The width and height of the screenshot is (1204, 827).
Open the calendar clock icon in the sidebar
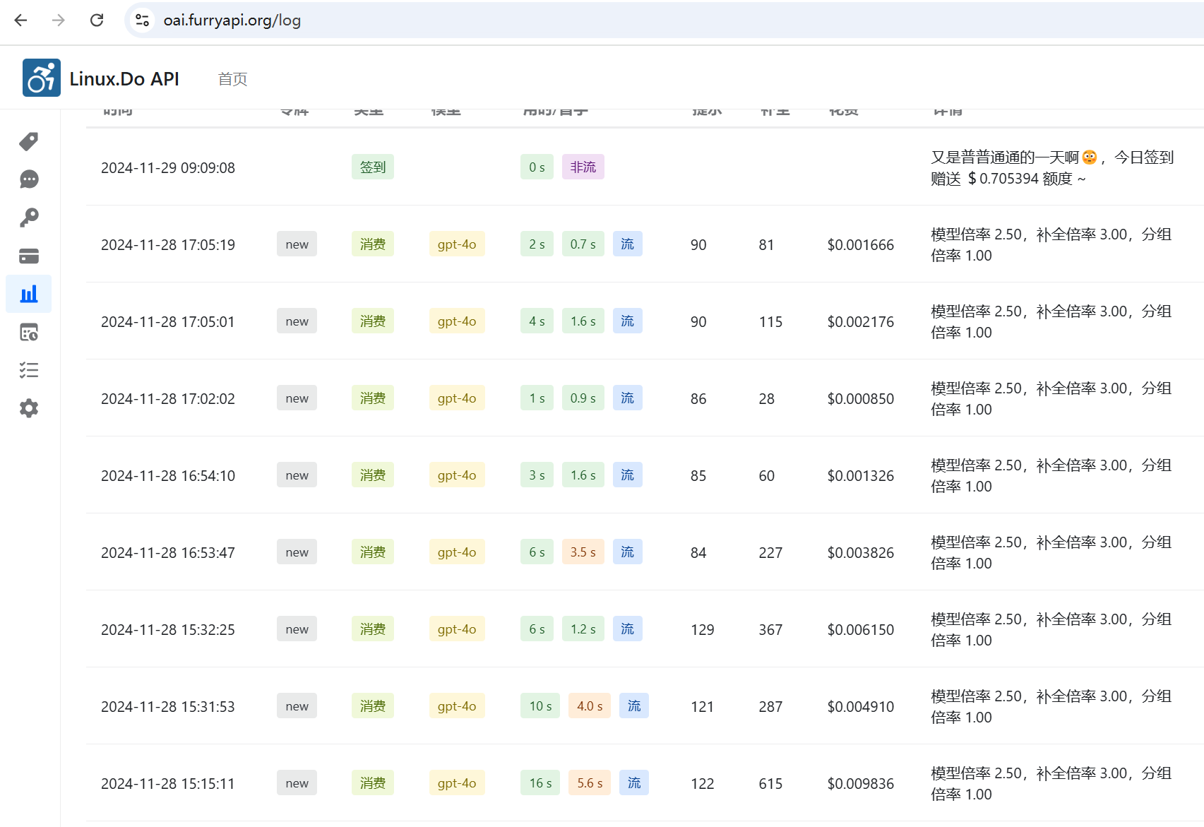coord(29,332)
